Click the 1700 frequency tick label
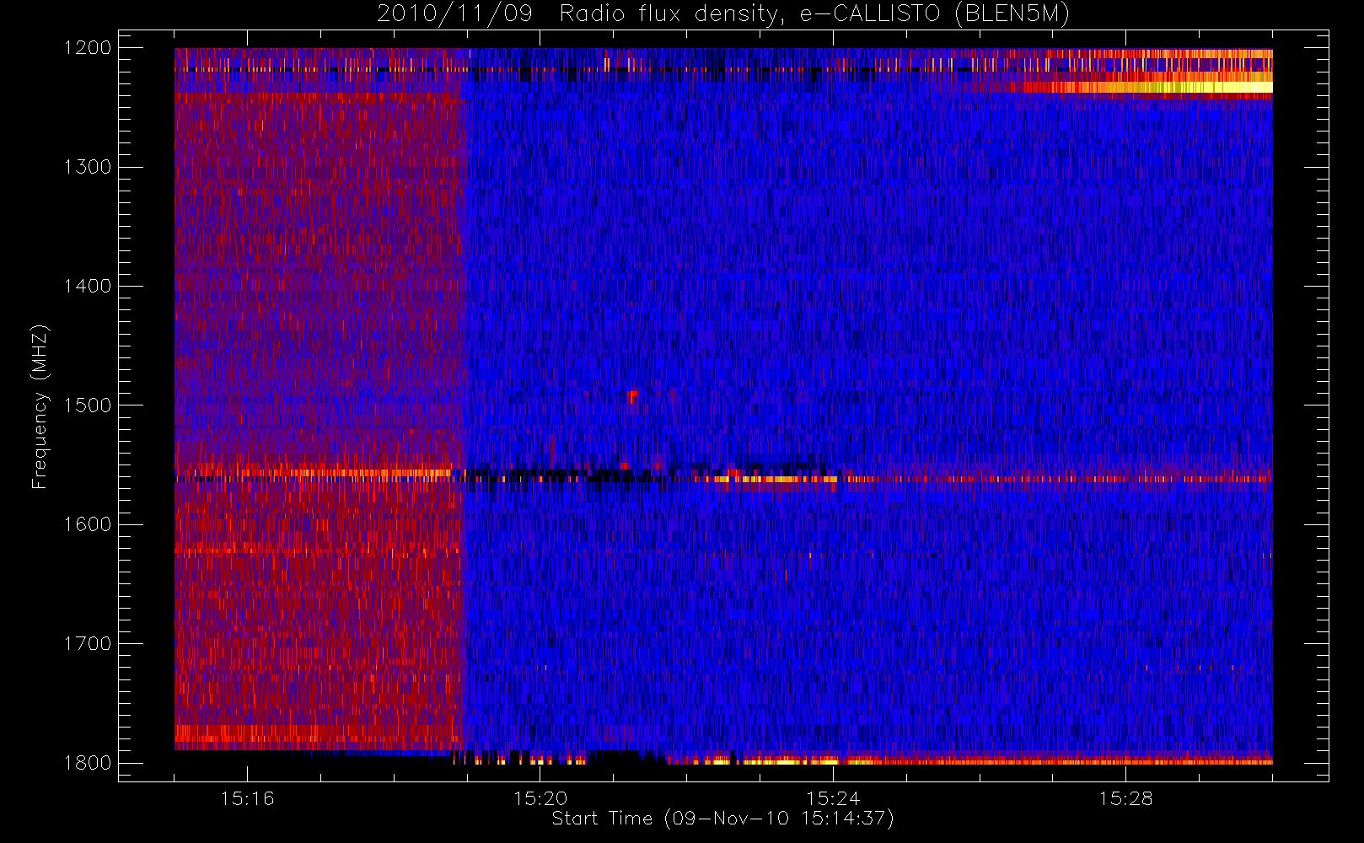Image resolution: width=1364 pixels, height=843 pixels. (x=88, y=644)
